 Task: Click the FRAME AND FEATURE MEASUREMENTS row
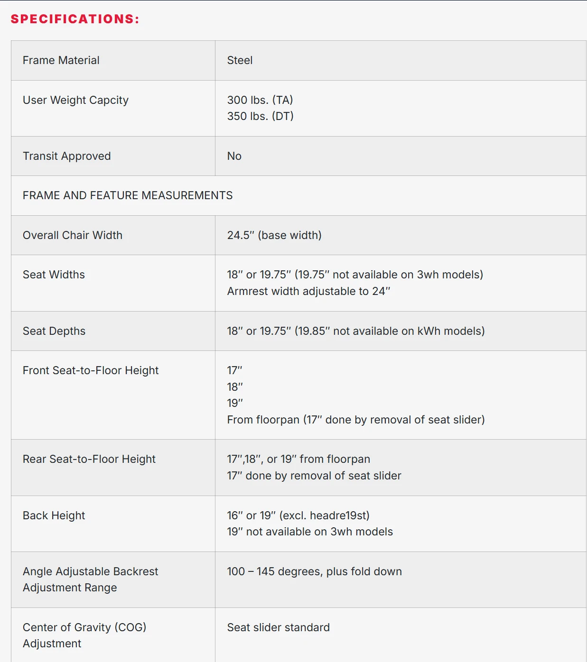pyautogui.click(x=298, y=195)
